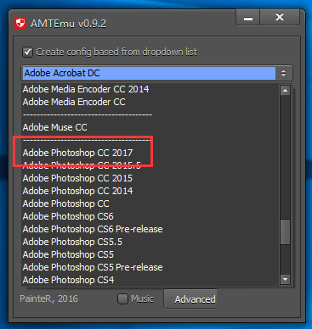Choose Adobe Media Encoder CC
This screenshot has height=329, width=312.
coord(74,102)
